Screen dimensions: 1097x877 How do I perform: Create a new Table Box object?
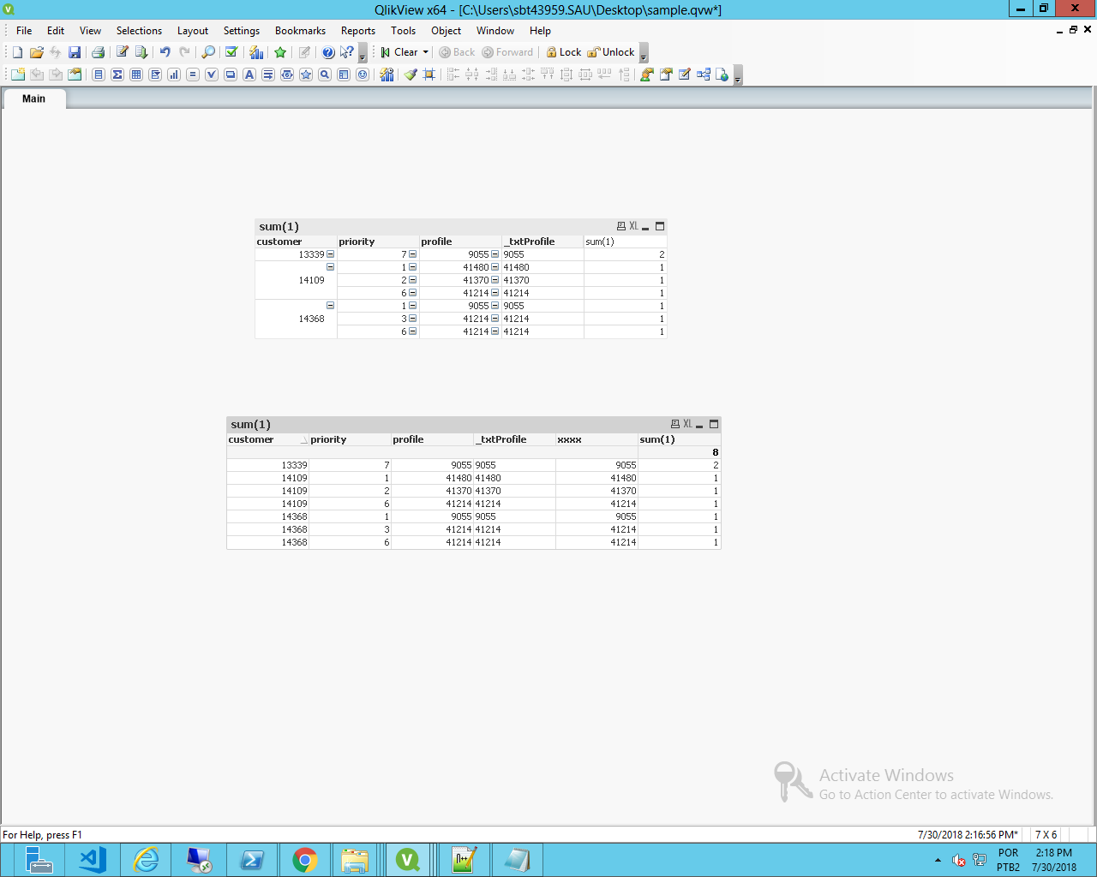tap(136, 75)
